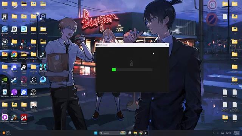
Task: Launch Dolphin Anty from the desktop
Action: coord(5,118)
